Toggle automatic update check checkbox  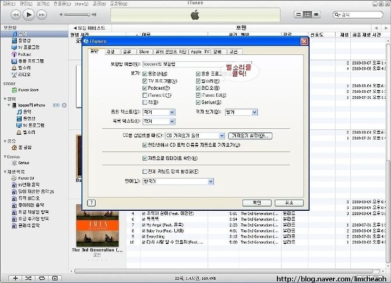(145, 158)
